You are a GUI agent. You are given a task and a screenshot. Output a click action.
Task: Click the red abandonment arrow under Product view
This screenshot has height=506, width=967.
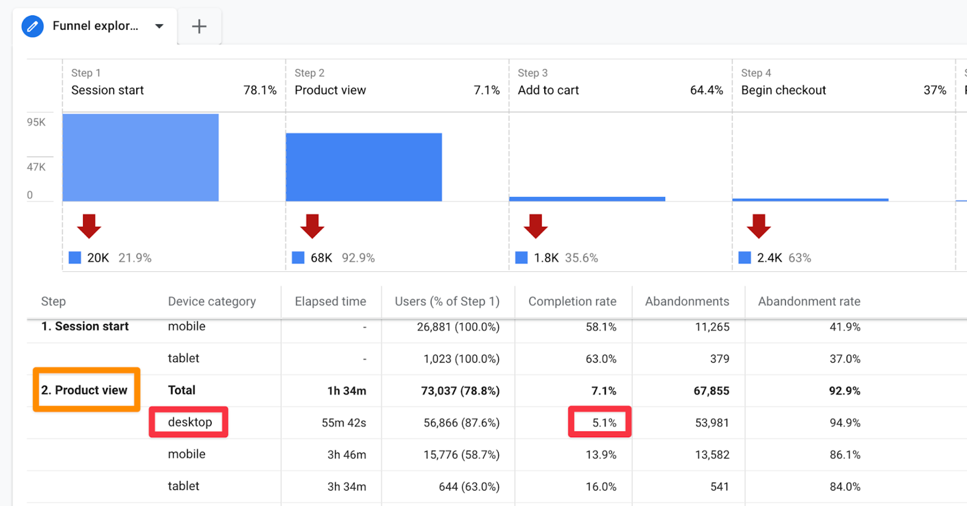click(312, 226)
